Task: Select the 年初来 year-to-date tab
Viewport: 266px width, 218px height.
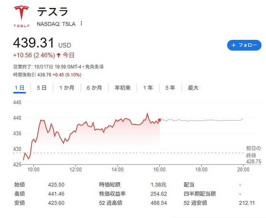Action: pyautogui.click(x=123, y=88)
